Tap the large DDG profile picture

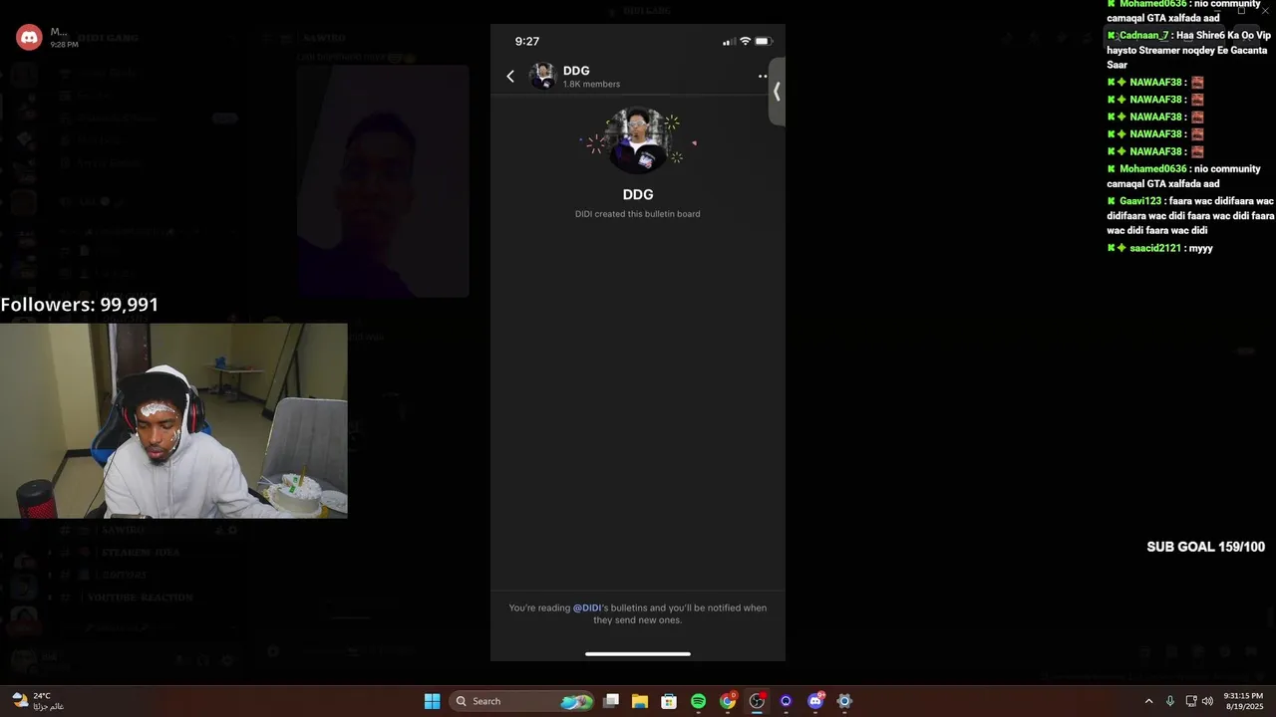[638, 140]
